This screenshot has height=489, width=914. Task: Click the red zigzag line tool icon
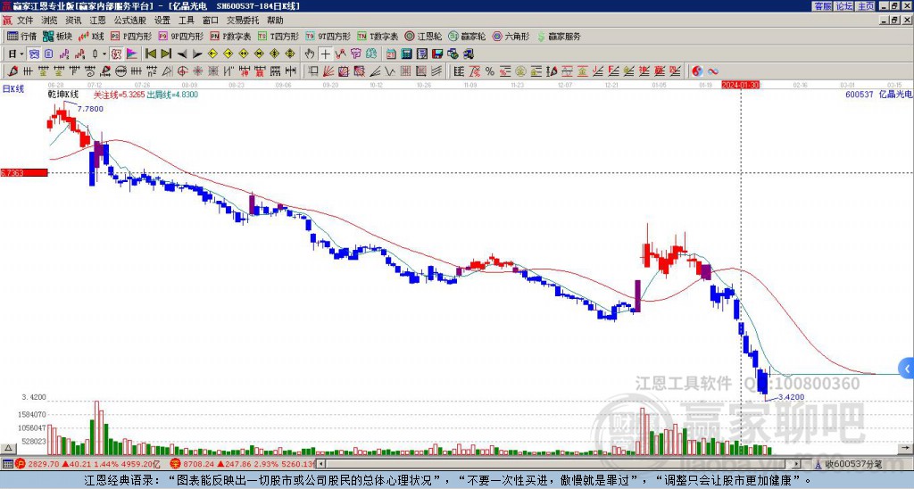[340, 54]
